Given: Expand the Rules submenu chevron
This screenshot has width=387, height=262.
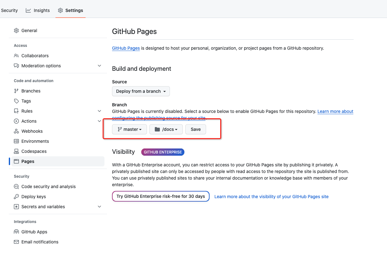Looking at the screenshot, I should [99, 111].
